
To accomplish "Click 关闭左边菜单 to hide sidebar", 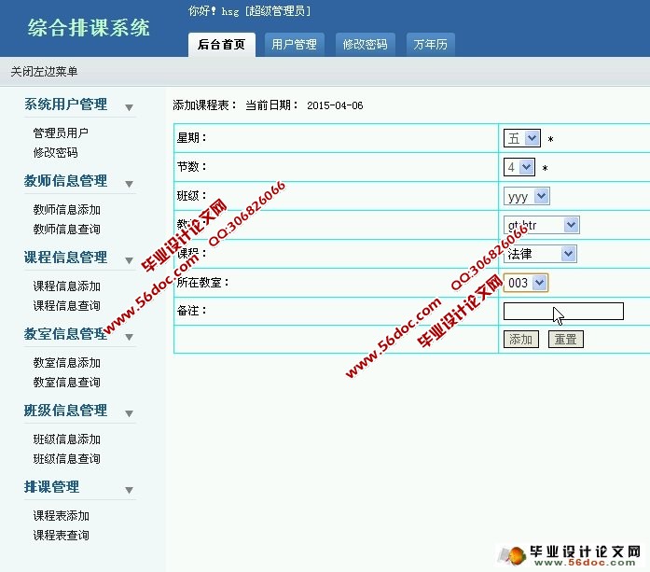I will (45, 71).
